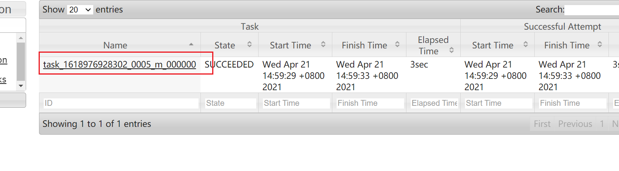This screenshot has height=171, width=619.
Task: Sort tasks by Name column arrow
Action: [191, 45]
